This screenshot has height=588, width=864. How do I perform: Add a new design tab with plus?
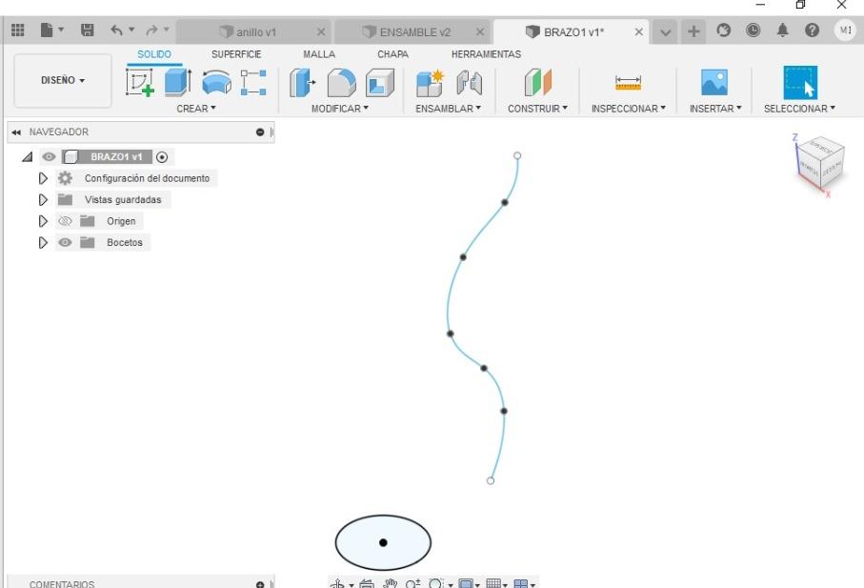(x=693, y=31)
